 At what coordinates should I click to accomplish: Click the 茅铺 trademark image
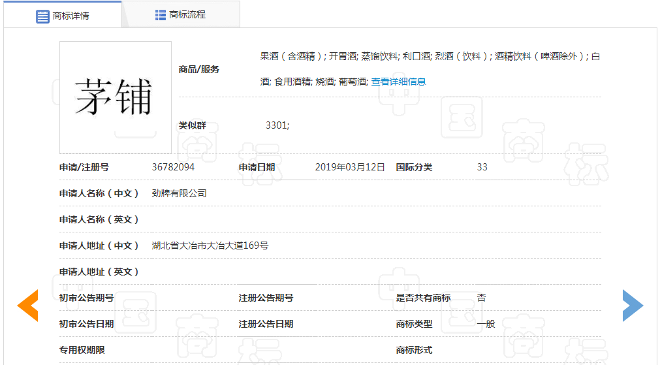coord(115,97)
